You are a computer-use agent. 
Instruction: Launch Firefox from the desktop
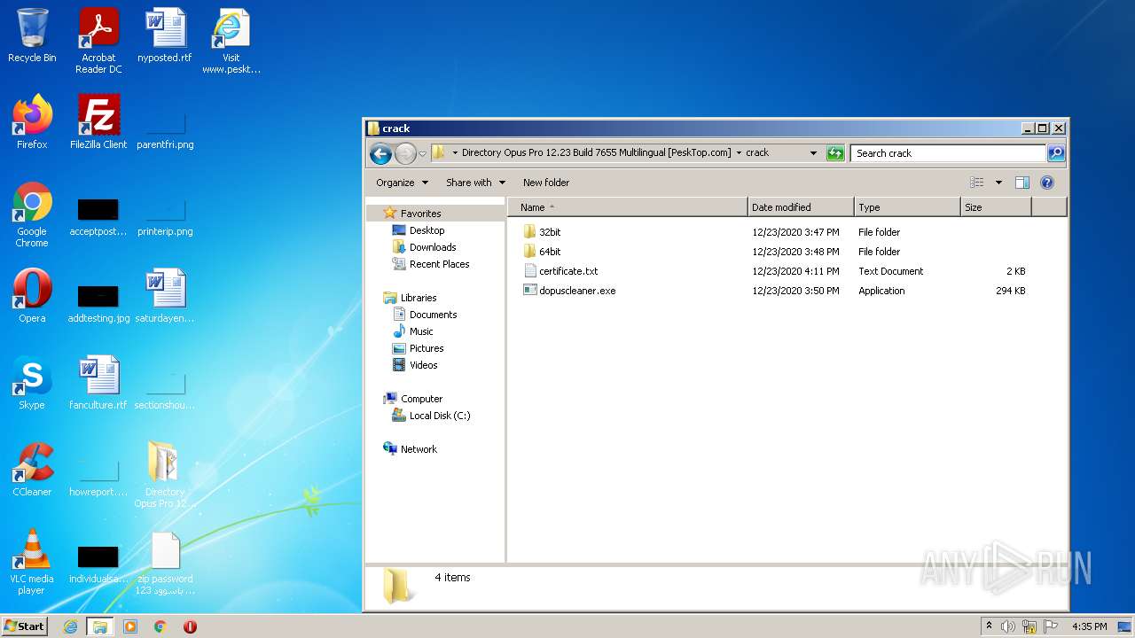[32, 122]
